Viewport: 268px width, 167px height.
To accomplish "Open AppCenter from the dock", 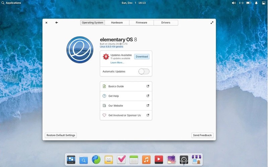I will coord(196,160).
